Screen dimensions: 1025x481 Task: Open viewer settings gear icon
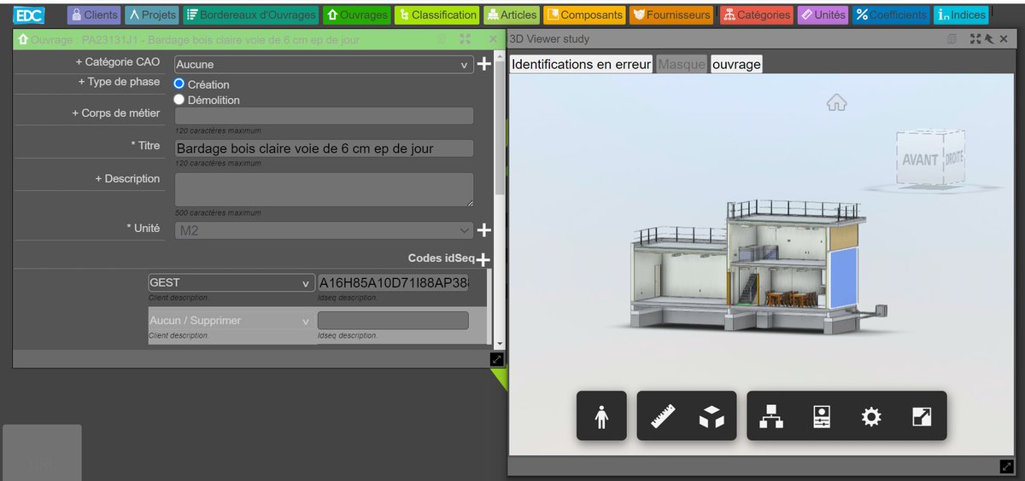870,416
